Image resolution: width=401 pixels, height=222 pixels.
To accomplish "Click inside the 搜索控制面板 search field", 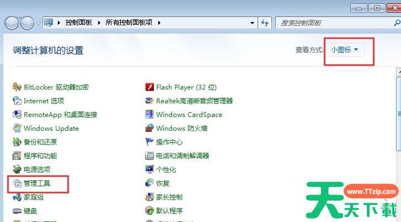I will pyautogui.click(x=331, y=23).
